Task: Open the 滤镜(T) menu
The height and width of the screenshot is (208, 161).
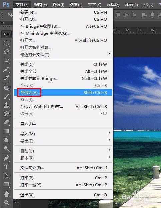Action: pyautogui.click(x=131, y=5)
